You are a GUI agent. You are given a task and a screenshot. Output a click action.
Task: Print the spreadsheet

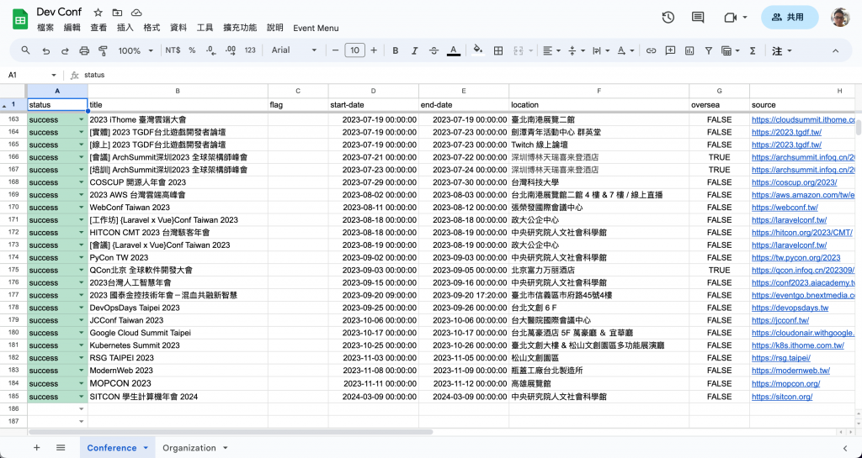pyautogui.click(x=84, y=50)
